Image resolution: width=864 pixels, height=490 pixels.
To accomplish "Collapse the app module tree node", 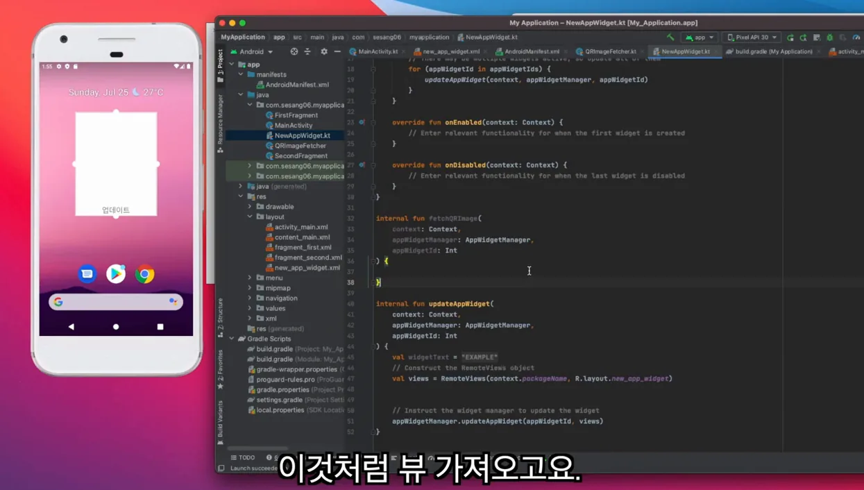I will coord(232,65).
